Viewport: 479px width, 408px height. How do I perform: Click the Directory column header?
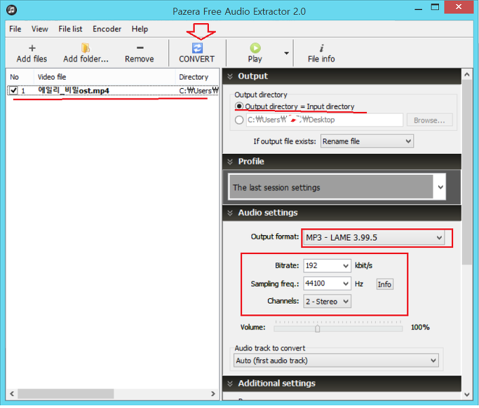197,77
